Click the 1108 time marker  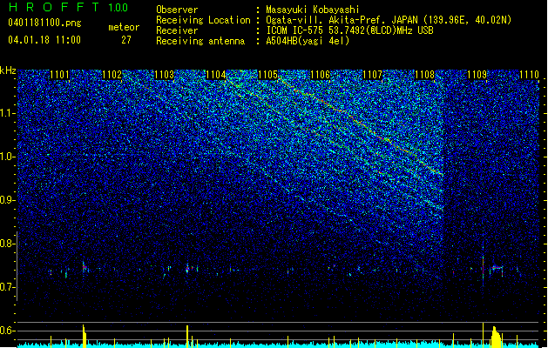tap(424, 75)
